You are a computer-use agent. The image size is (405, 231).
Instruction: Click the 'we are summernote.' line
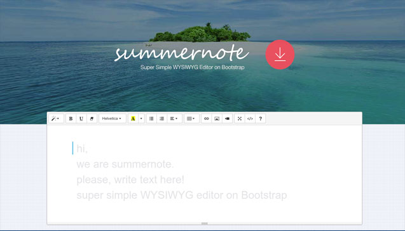click(125, 164)
